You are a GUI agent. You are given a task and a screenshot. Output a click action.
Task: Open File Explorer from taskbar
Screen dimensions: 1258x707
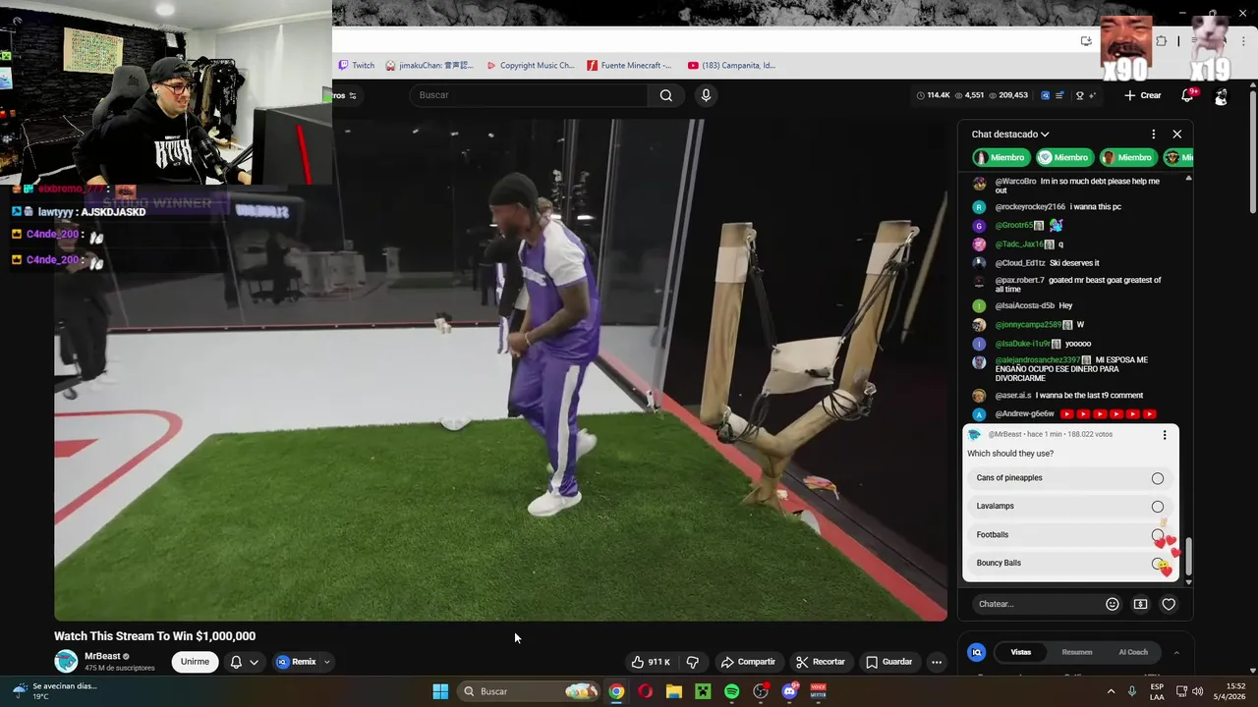point(674,691)
